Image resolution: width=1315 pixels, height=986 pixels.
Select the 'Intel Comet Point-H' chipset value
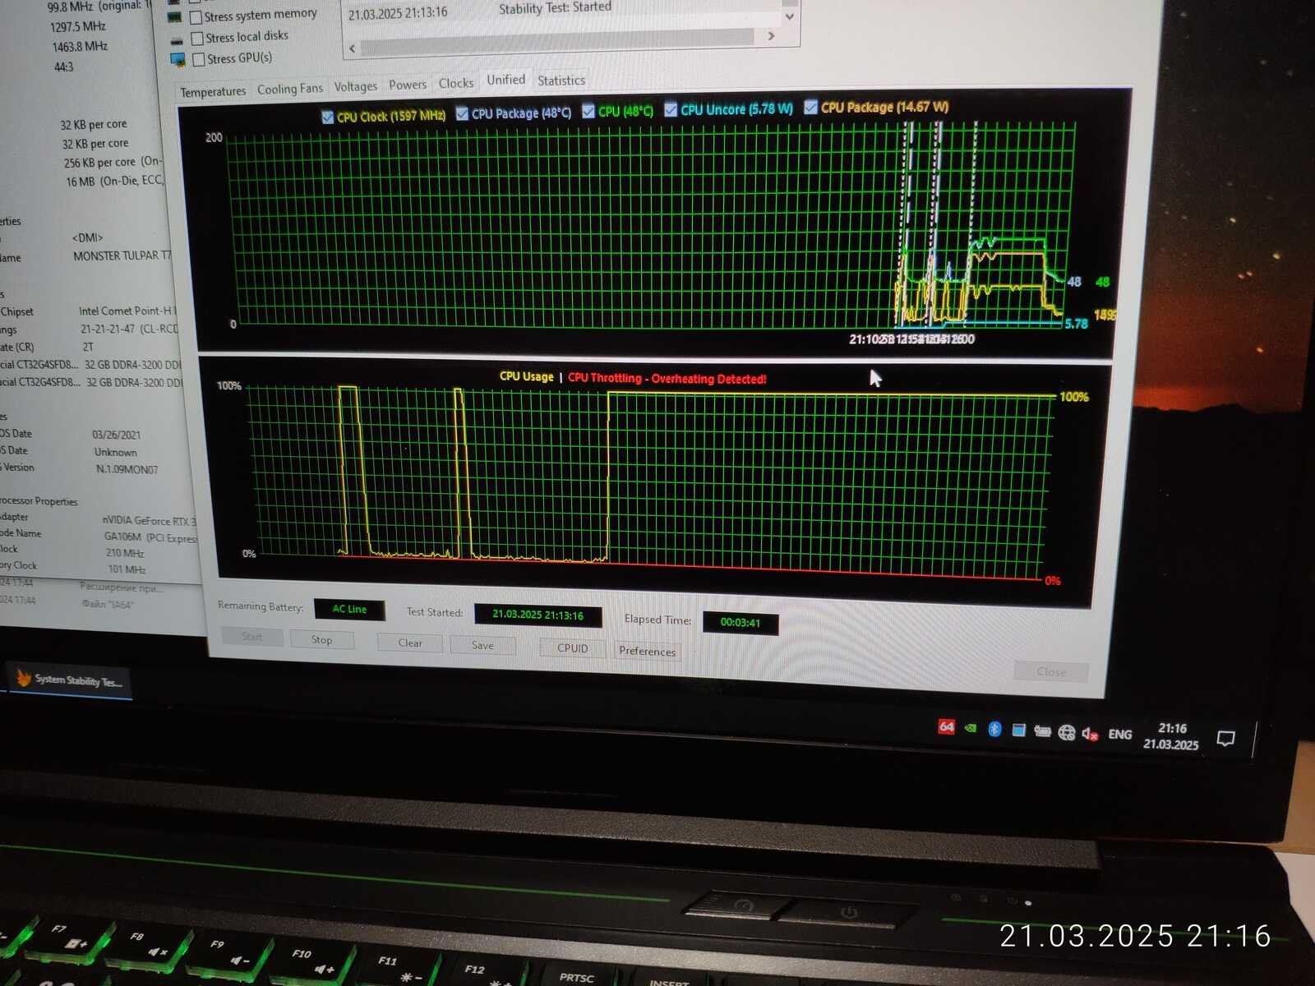pos(126,311)
